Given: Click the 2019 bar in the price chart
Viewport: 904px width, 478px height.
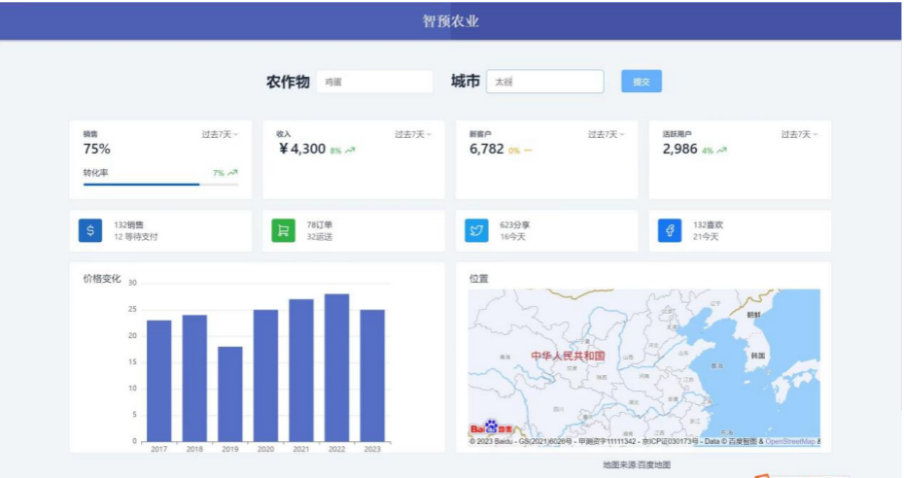Looking at the screenshot, I should pyautogui.click(x=230, y=393).
